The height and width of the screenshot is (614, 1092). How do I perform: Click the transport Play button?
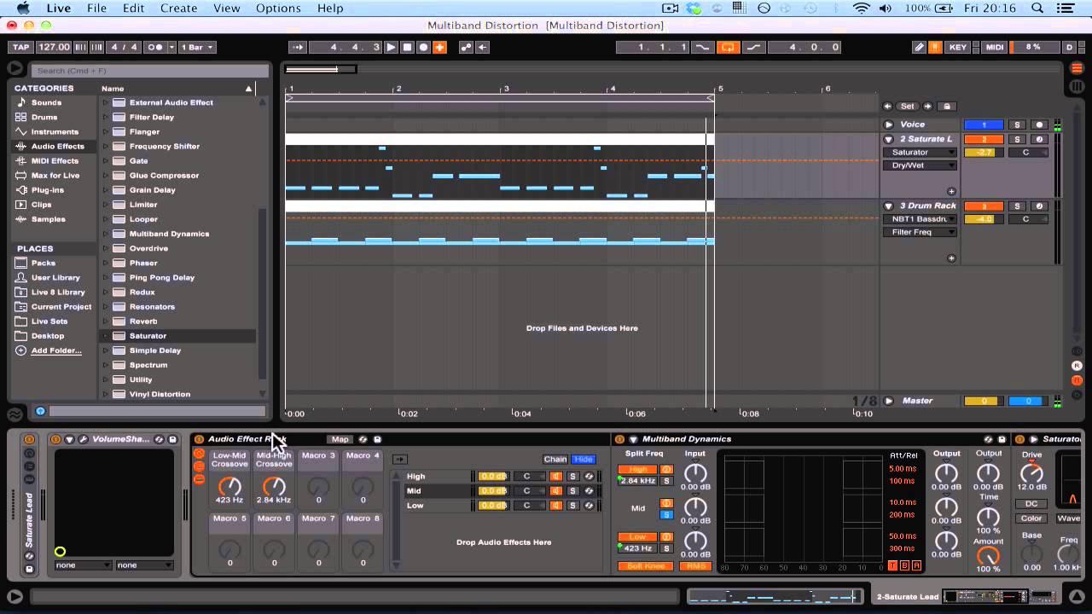(x=391, y=47)
